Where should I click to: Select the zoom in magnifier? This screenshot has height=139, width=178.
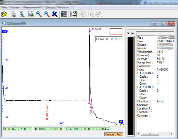[x=39, y=14]
